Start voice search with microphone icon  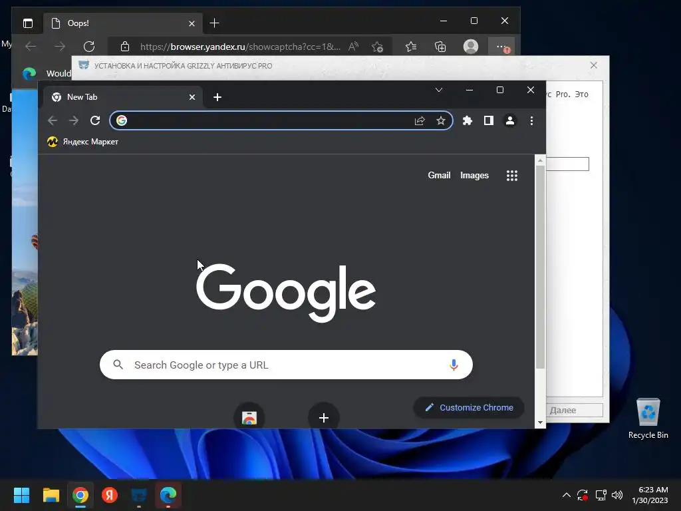pos(454,365)
